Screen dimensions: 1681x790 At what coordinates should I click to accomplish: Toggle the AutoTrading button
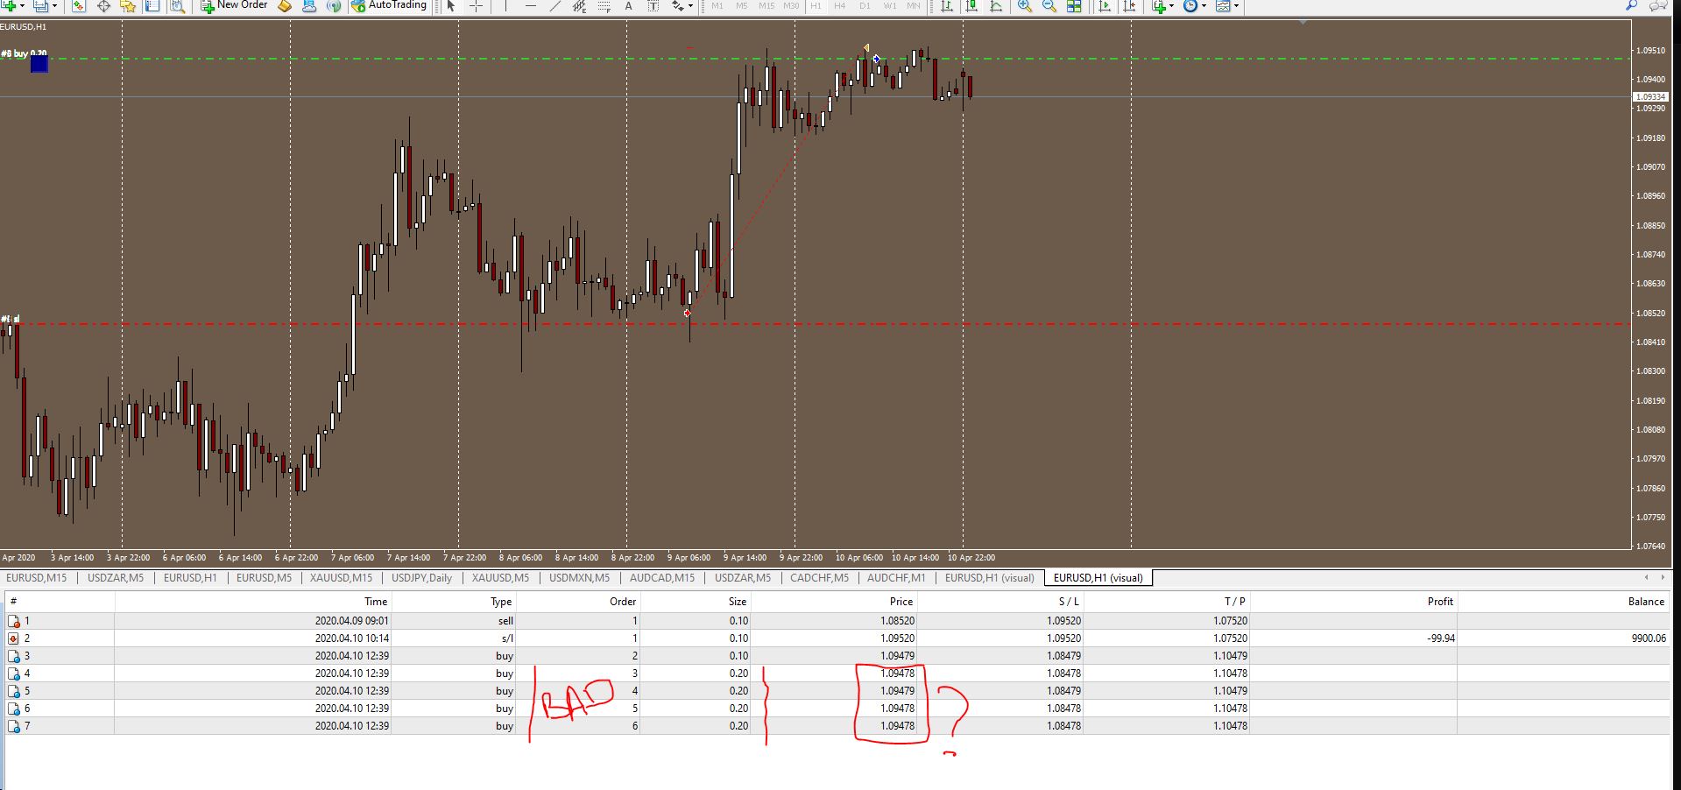389,6
